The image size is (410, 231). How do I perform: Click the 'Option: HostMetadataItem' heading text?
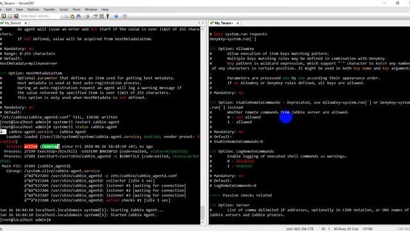click(35, 73)
